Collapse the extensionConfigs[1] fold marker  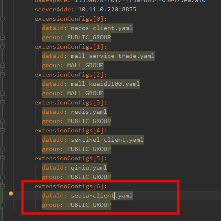(x=2, y=47)
